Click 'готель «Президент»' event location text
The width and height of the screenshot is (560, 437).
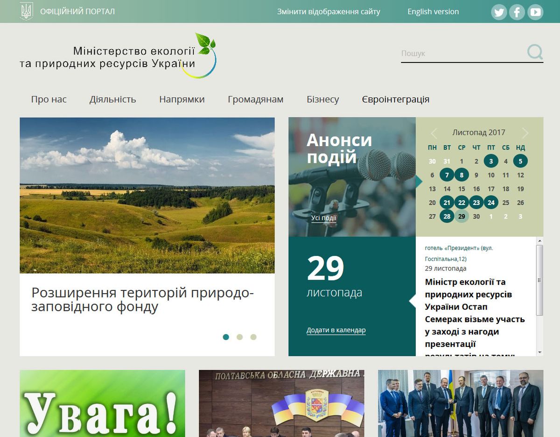459,254
